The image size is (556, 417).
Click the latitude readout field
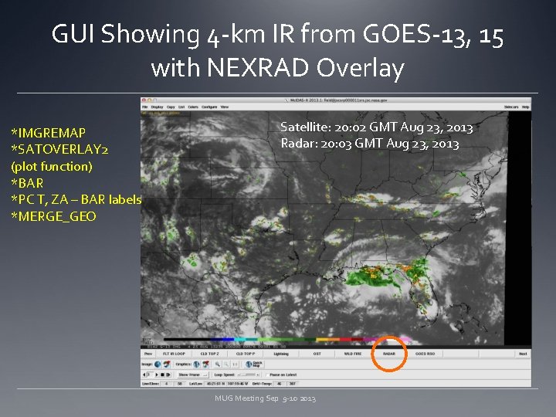point(215,384)
